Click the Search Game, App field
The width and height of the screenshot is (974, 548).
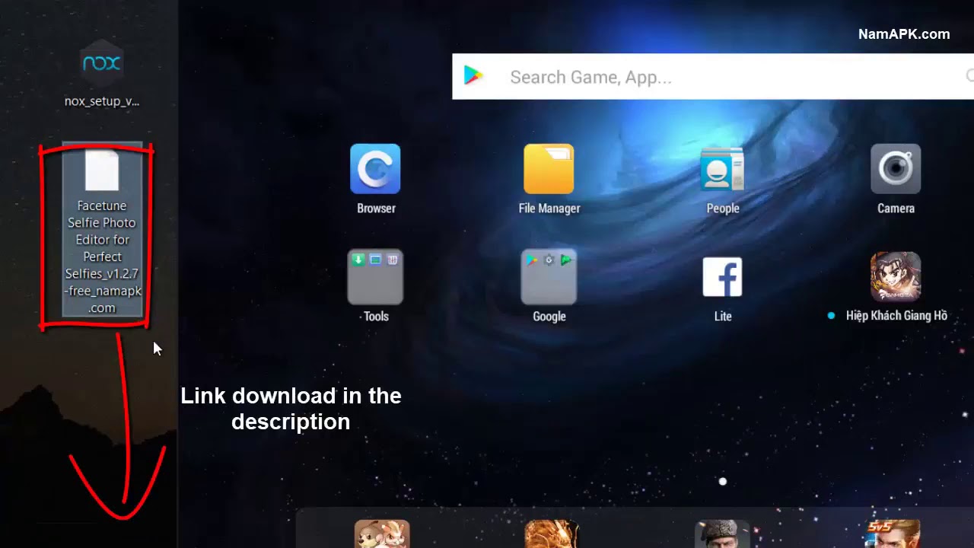tap(713, 76)
